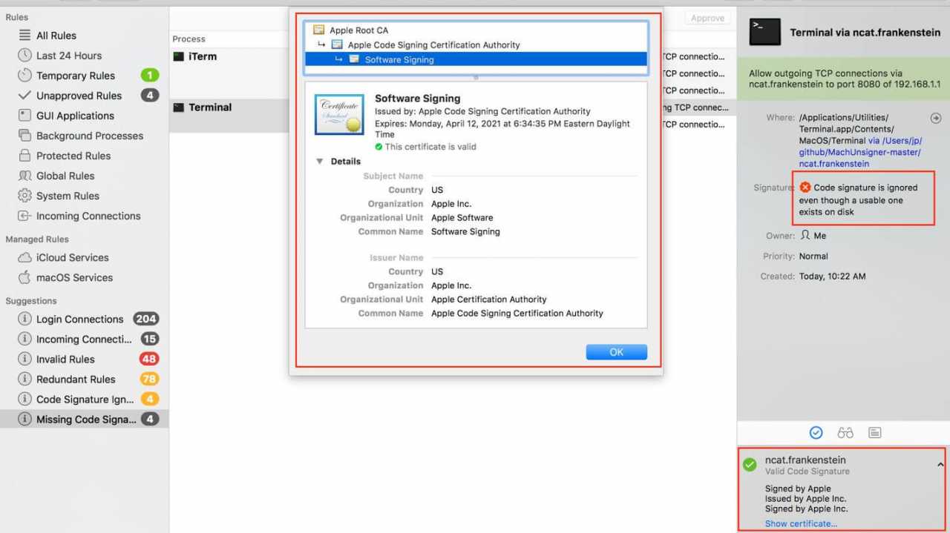This screenshot has height=533, width=950.
Task: Show Background Processes rules
Action: [x=90, y=136]
